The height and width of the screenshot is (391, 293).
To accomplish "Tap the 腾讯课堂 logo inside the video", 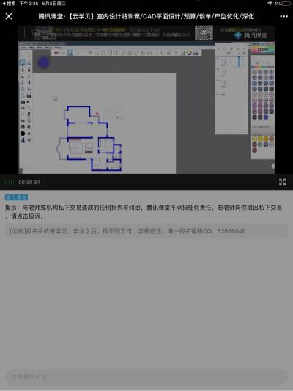I will [251, 35].
